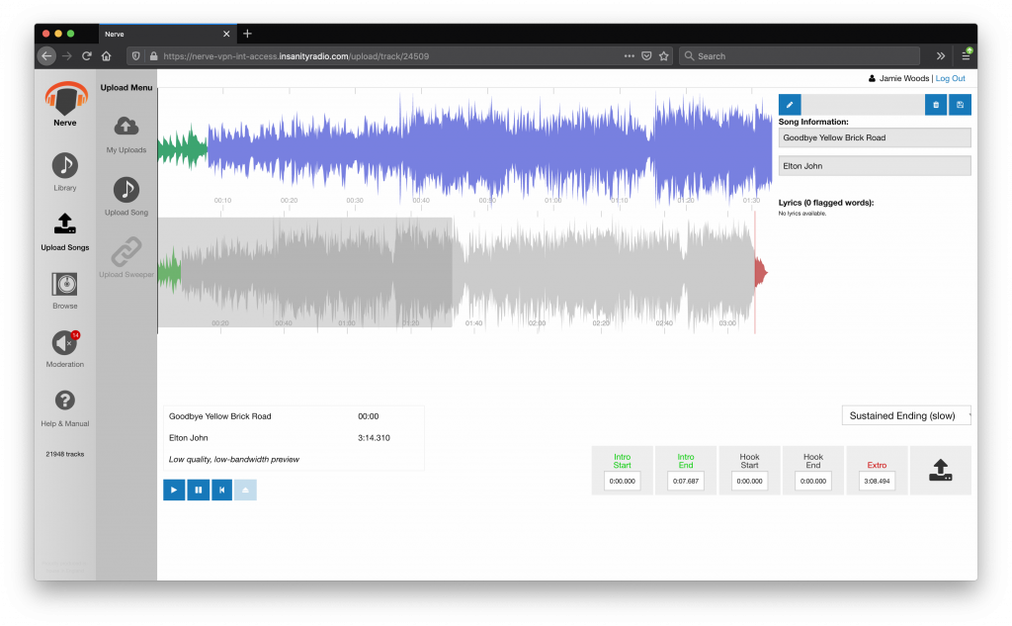Edit the artist field Elton John
Viewport: 1012px width, 626px height.
tap(875, 166)
